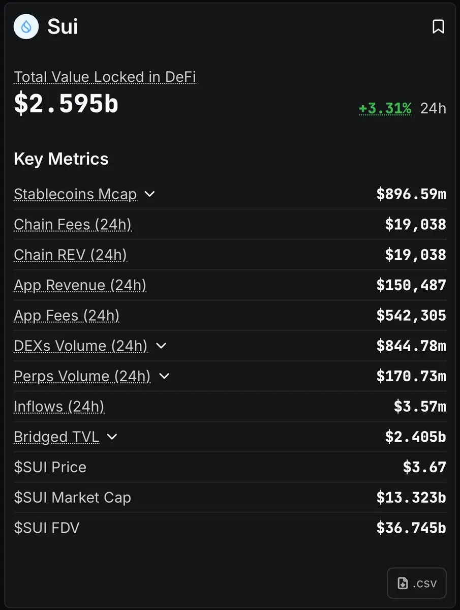Screen dimensions: 460x610
Task: Click the $170.73m perps volume value
Action: click(411, 376)
